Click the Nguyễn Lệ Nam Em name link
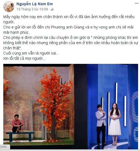Image resolution: width=140 pixels, height=151 pixels. click(35, 4)
